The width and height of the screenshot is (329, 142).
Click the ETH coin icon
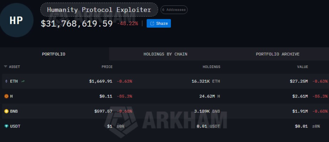pos(6,81)
